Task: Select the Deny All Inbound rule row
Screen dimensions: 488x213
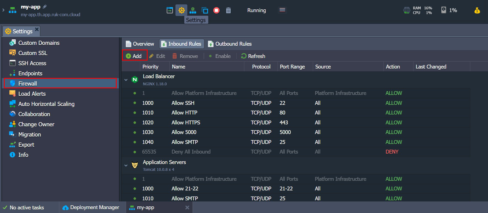Action: (x=296, y=152)
